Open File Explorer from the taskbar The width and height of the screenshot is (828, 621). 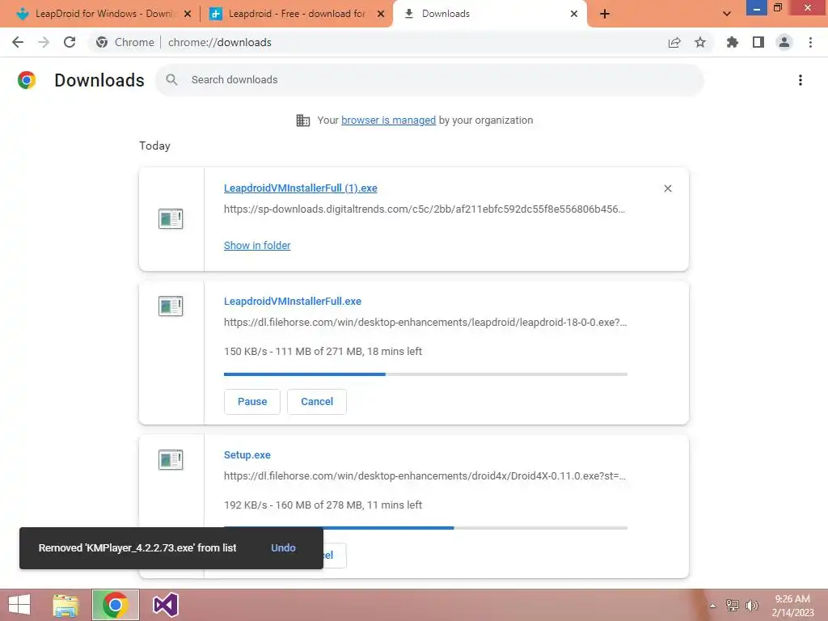pyautogui.click(x=65, y=605)
